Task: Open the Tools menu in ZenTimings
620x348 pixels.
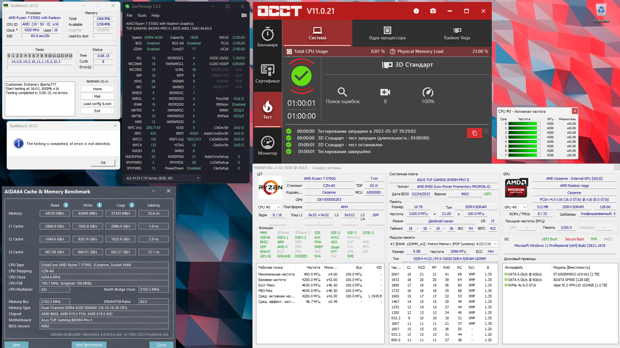Action: coord(142,15)
